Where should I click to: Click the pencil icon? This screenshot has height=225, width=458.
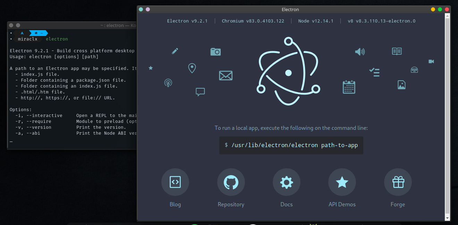tap(175, 51)
